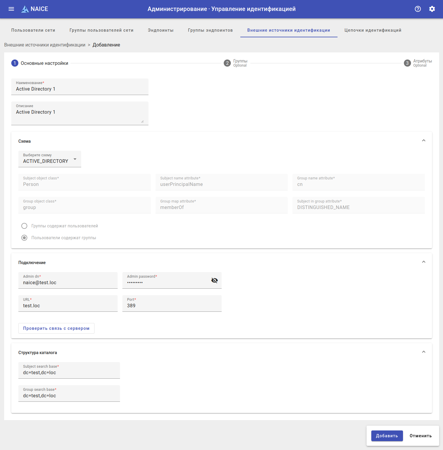Switch to Пользователи сети tab

[x=33, y=30]
